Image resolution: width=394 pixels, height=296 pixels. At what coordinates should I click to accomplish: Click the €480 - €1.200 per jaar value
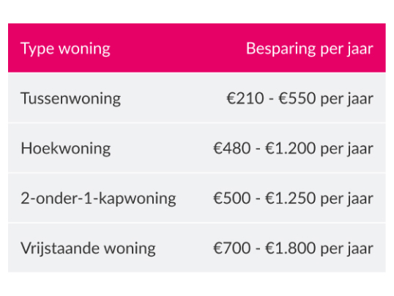pyautogui.click(x=293, y=149)
